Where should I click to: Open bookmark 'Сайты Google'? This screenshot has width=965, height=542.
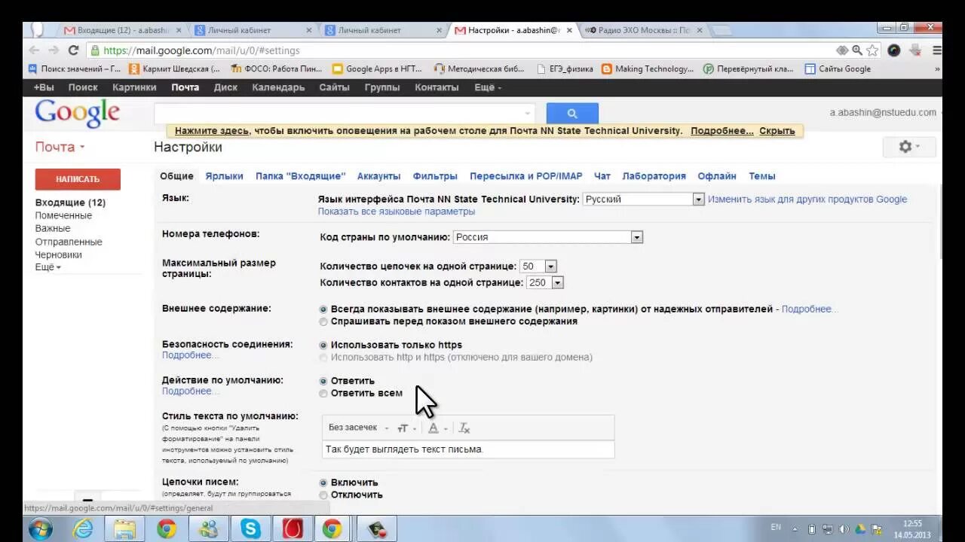838,69
